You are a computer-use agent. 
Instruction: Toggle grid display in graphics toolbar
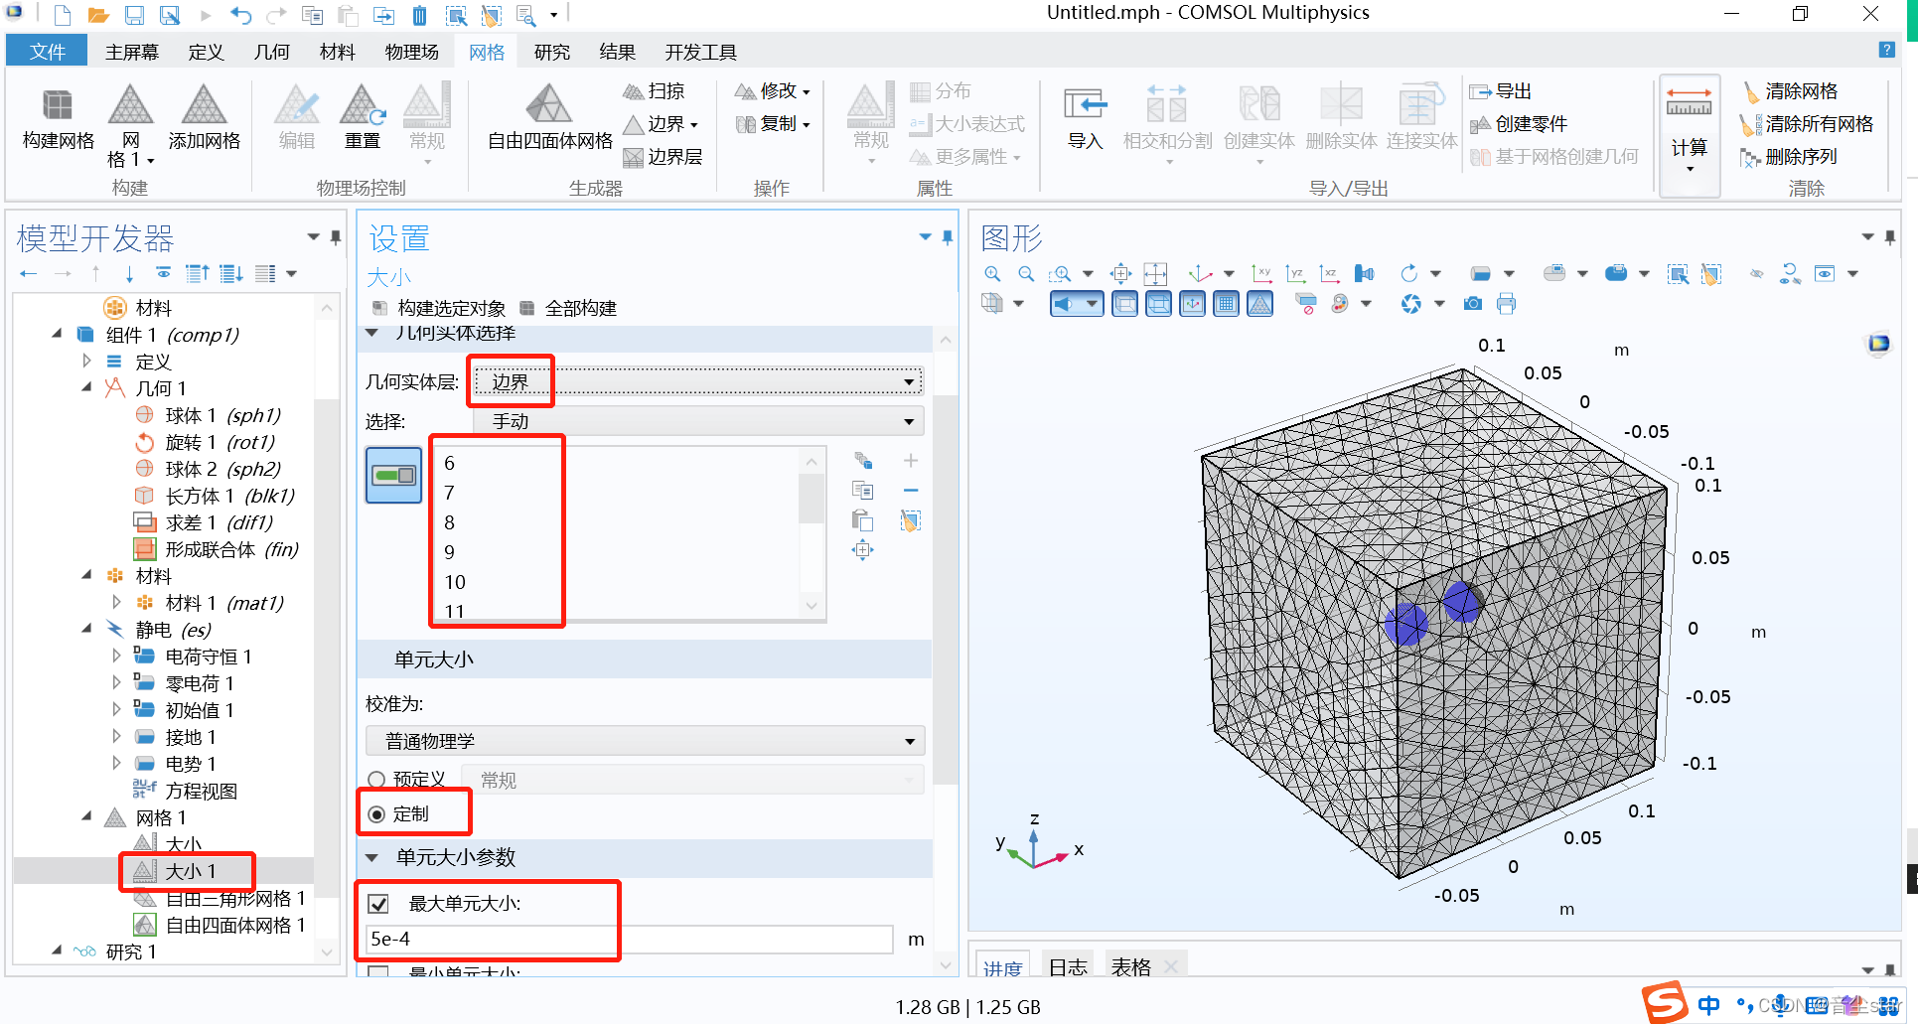(1227, 304)
